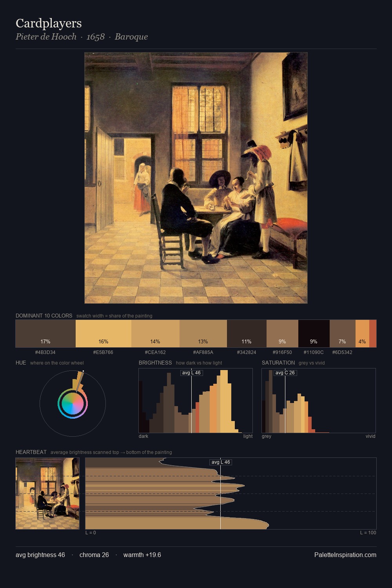Click the SATURATION section heading
This screenshot has width=392, height=588.
click(x=278, y=363)
